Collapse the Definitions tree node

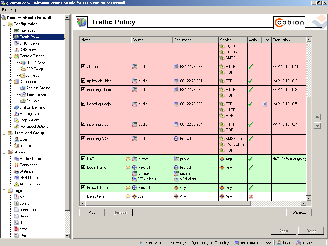pos(10,82)
